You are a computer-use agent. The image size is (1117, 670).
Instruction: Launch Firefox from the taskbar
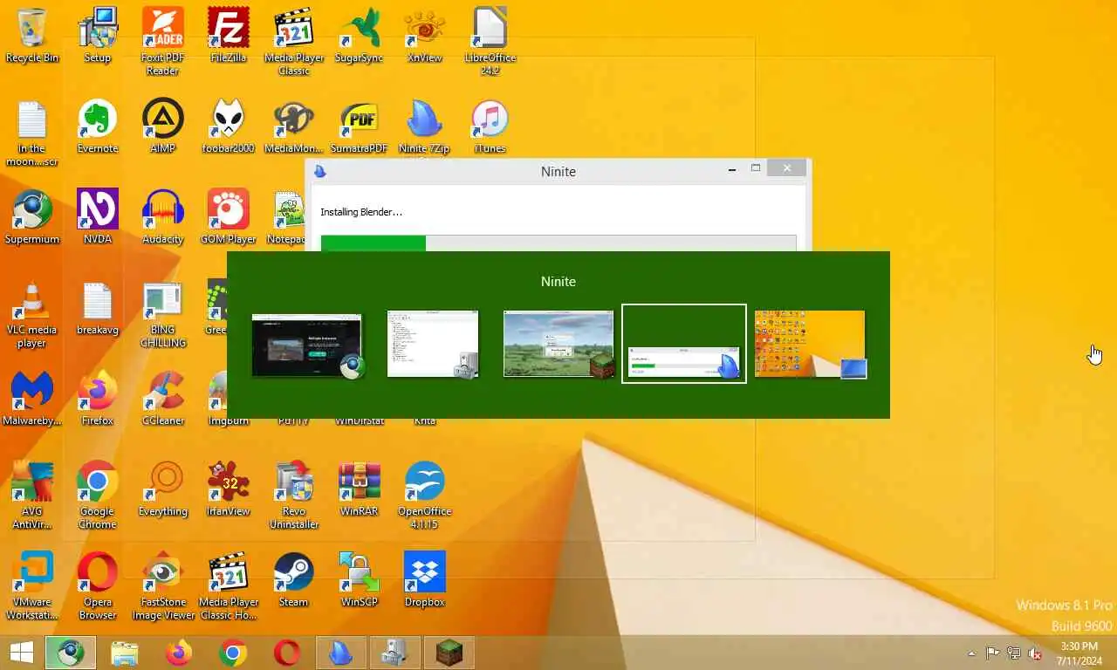pos(179,653)
